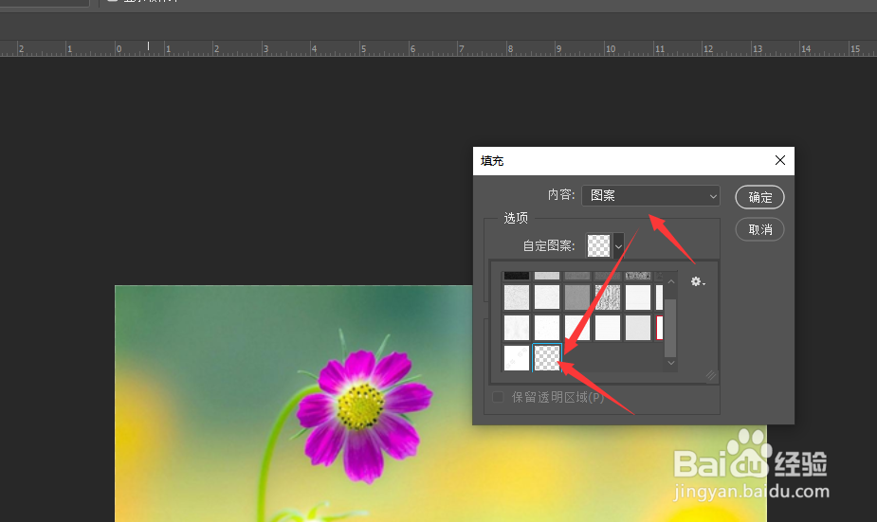877x522 pixels.
Task: Select the wrinkled rough texture pattern thumbnail
Action: (607, 297)
